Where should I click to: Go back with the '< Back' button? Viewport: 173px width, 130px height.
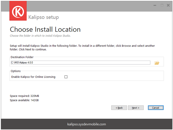119,108
